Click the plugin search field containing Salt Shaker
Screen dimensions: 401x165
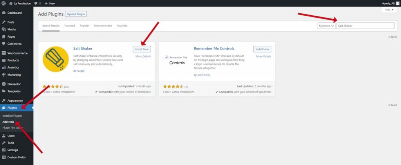365,26
